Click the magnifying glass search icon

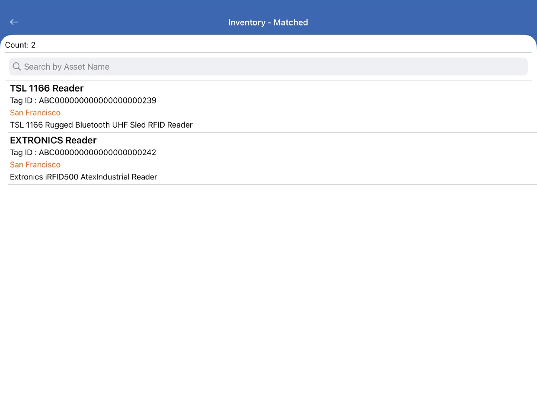[17, 67]
